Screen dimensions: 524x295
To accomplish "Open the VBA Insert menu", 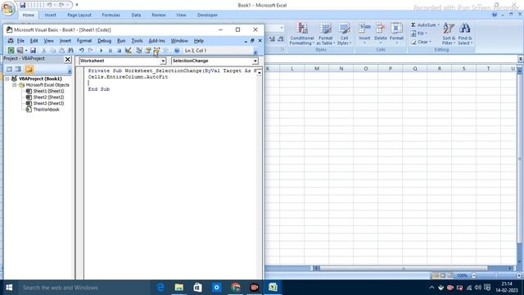I will 65,41.
